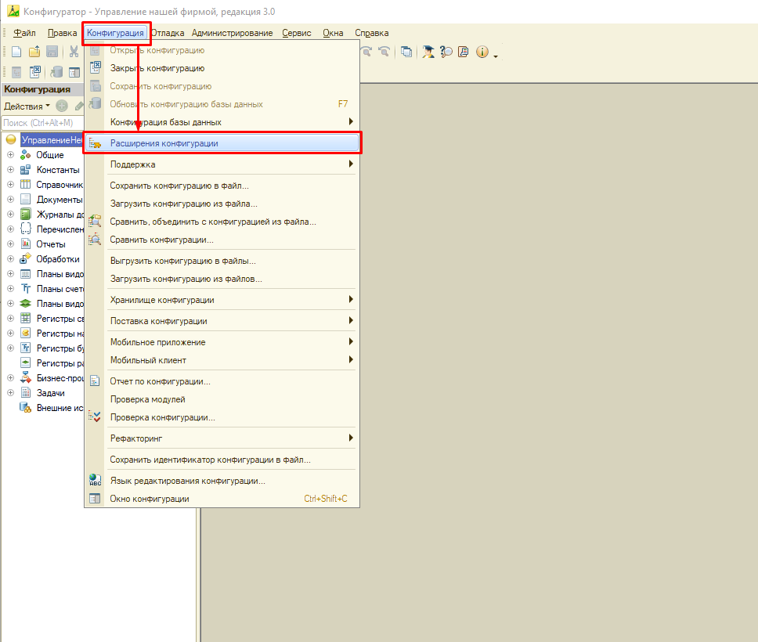The image size is (758, 642).
Task: Open the Действия dropdown
Action: (x=27, y=106)
